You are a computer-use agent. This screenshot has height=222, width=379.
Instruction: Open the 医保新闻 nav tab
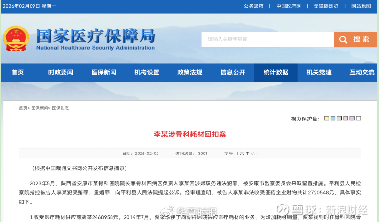(x=104, y=72)
